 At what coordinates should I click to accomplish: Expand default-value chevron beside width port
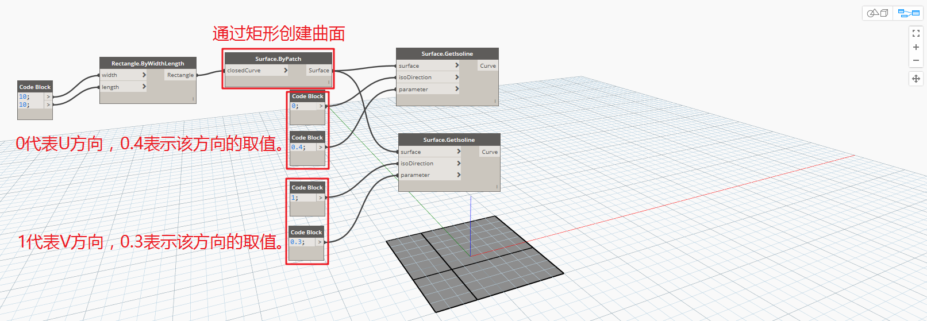144,75
